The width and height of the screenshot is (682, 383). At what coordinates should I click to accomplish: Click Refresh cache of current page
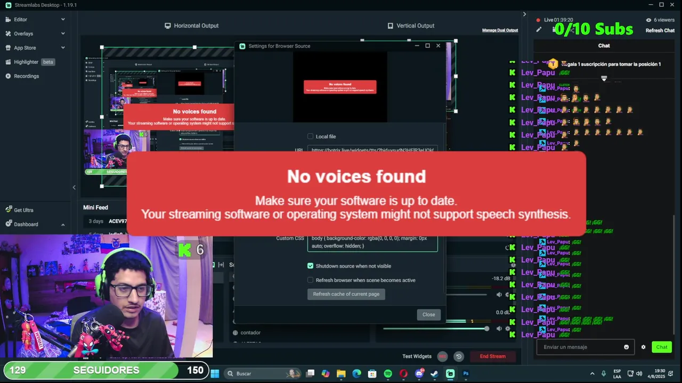(346, 294)
